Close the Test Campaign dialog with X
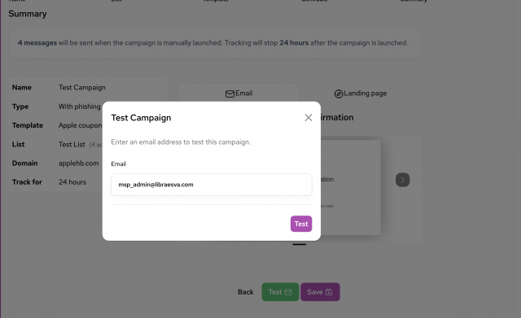The height and width of the screenshot is (318, 521). click(x=309, y=117)
